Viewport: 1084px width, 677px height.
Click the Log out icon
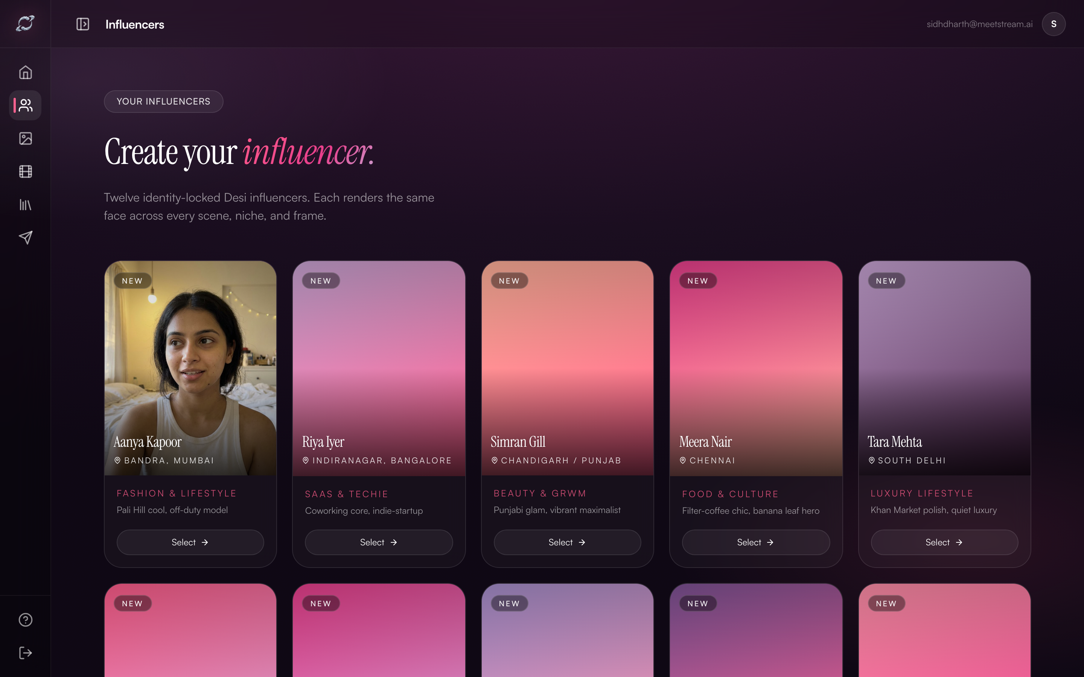coord(26,653)
